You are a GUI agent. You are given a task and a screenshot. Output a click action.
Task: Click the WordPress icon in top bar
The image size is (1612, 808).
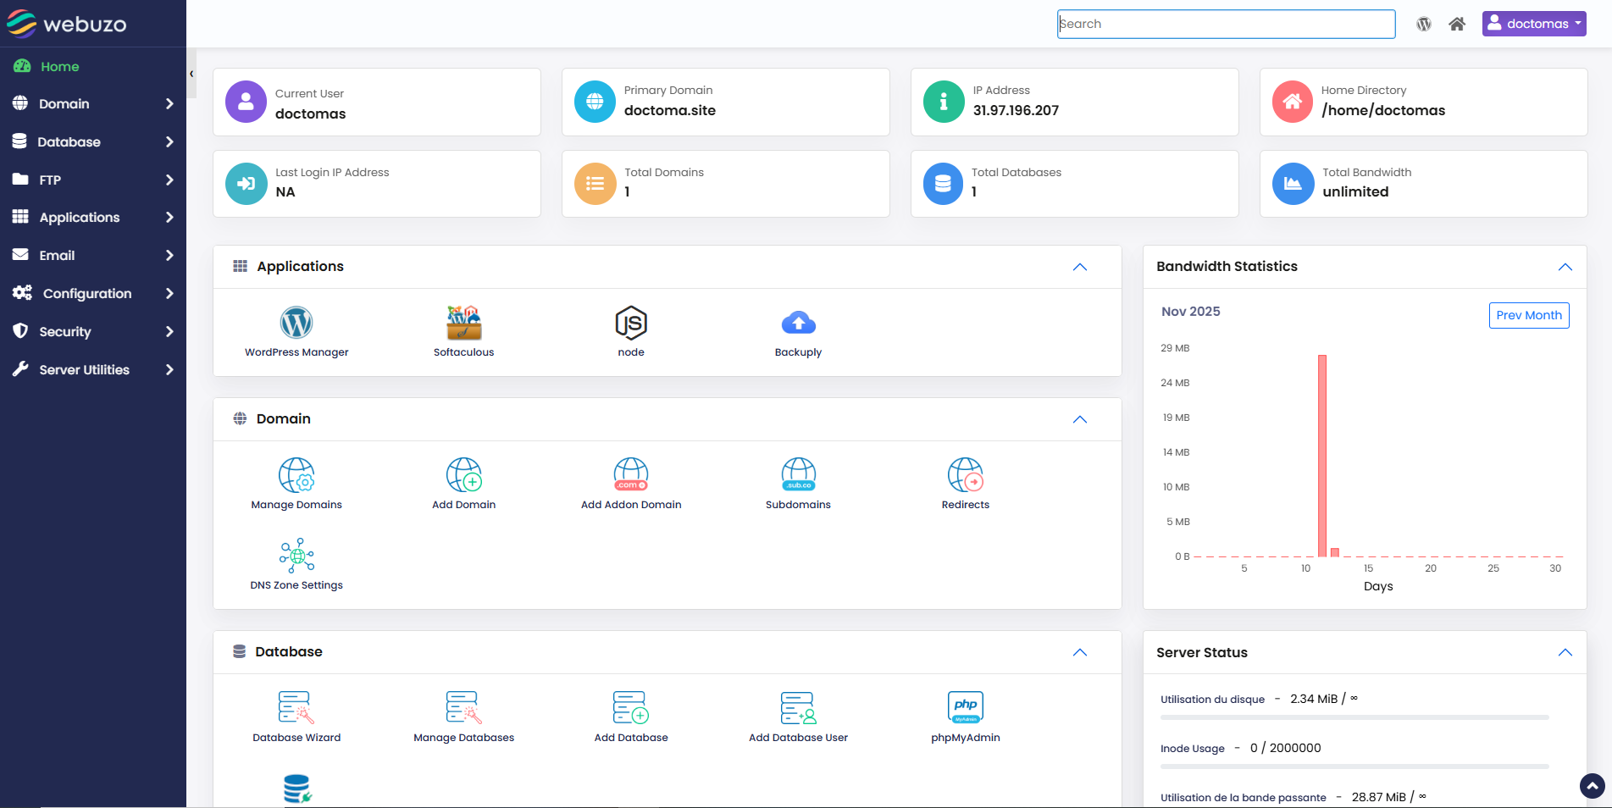tap(1424, 25)
